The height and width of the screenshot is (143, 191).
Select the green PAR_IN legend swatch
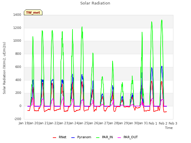(x=98, y=138)
